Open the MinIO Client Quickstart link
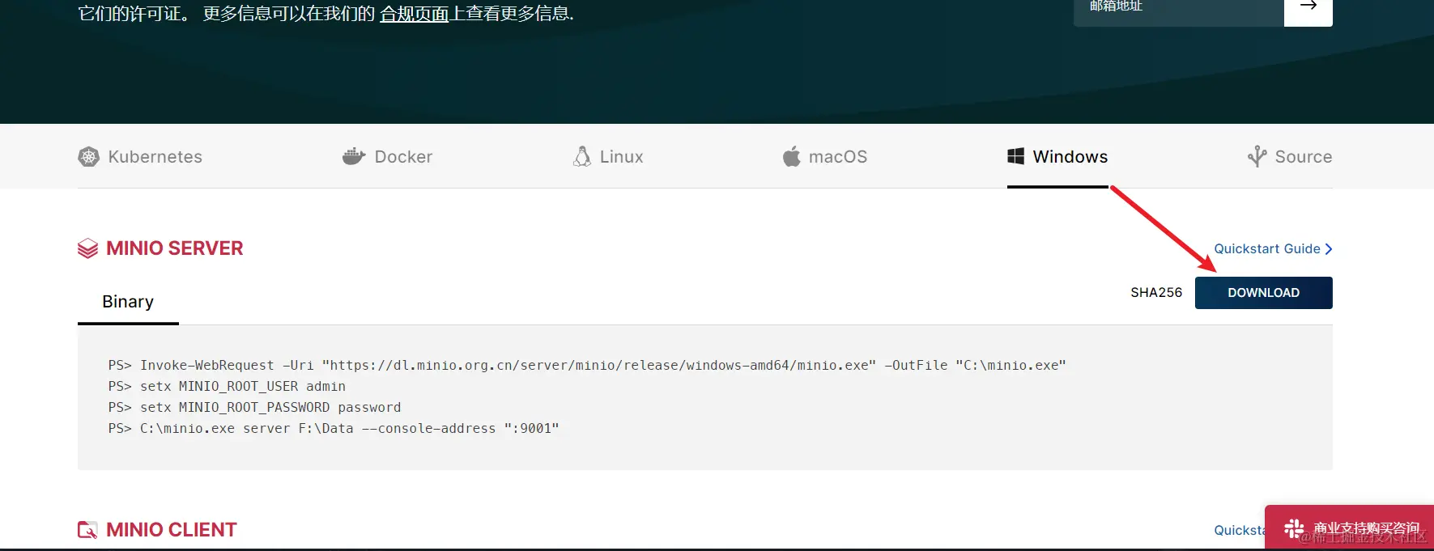 (x=1239, y=530)
